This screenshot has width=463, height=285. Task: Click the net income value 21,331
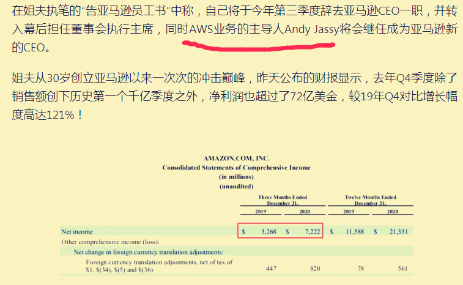[x=399, y=232]
